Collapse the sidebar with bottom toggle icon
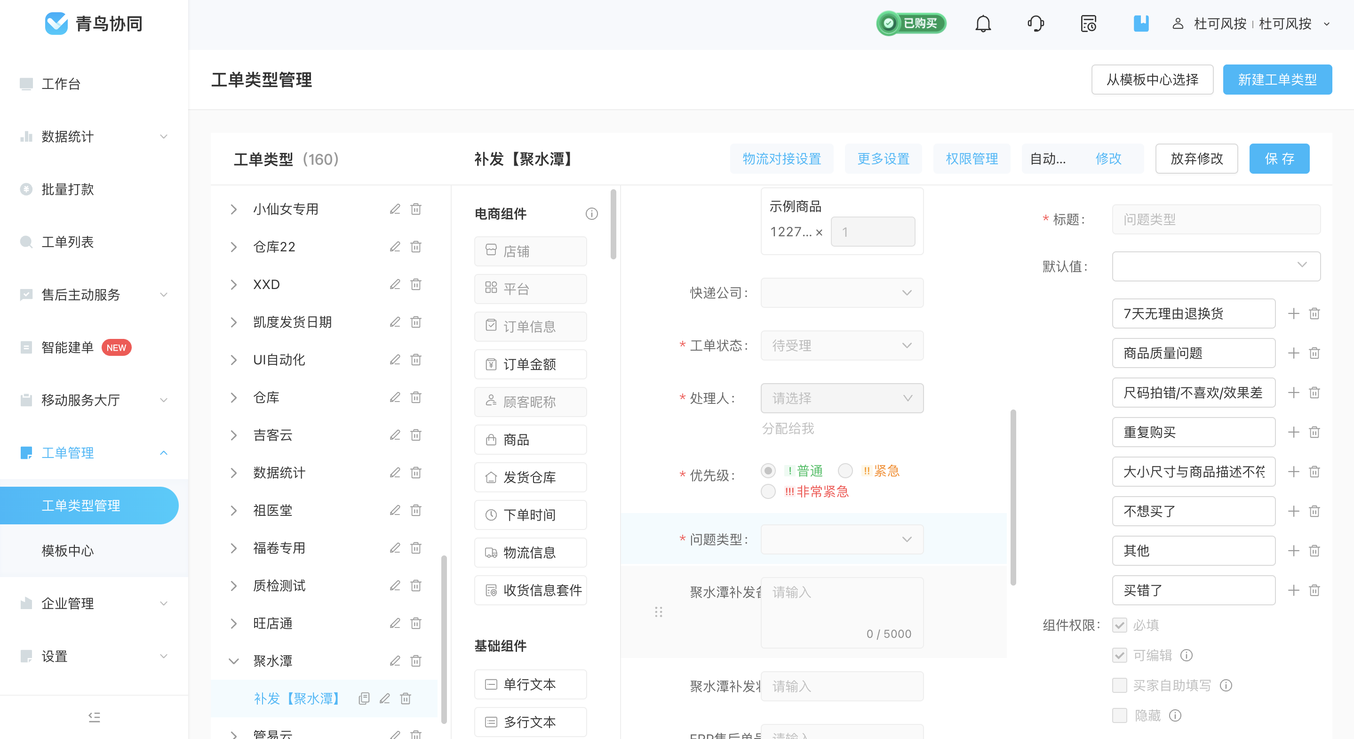This screenshot has height=739, width=1354. pos(94,717)
